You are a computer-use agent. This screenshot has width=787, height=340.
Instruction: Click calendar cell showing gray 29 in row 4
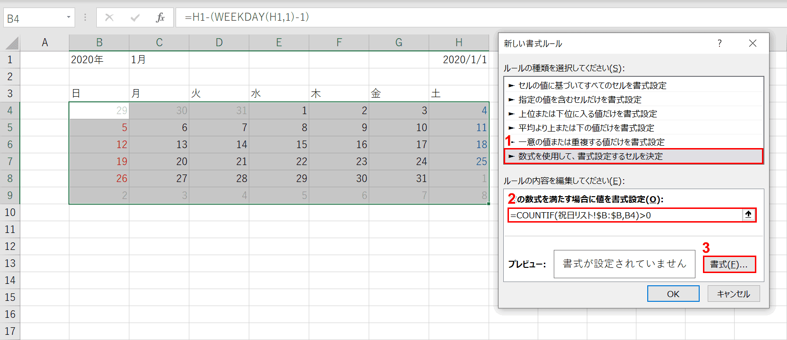point(99,111)
